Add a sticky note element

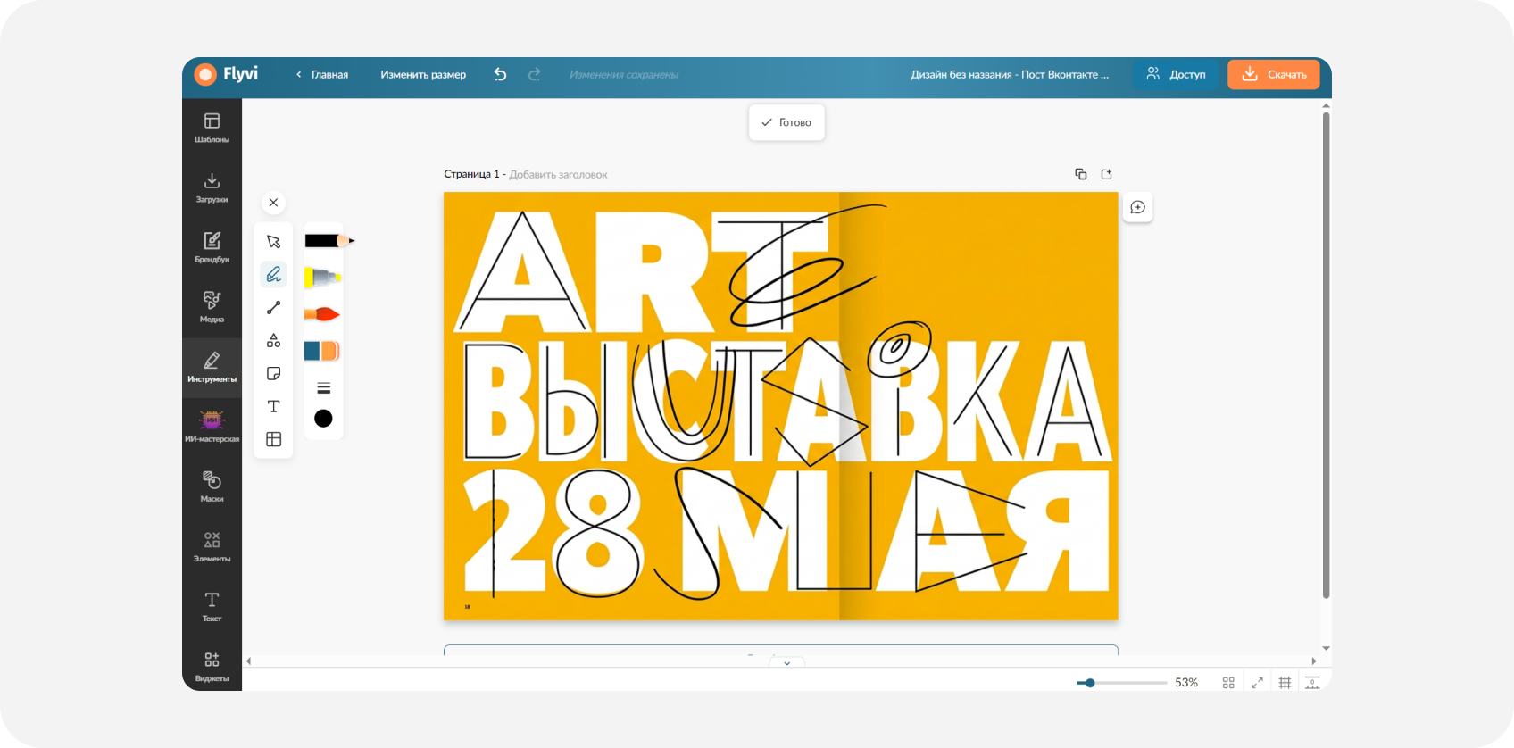click(x=273, y=373)
